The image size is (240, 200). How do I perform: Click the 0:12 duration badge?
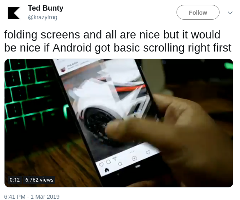click(x=15, y=180)
